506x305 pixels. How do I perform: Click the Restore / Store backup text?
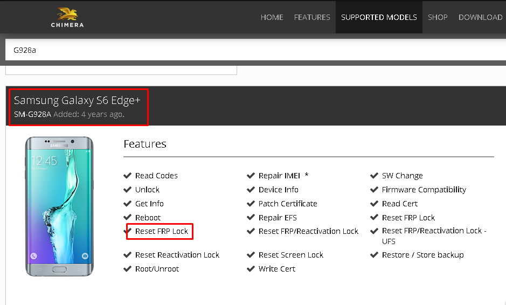[x=422, y=255]
